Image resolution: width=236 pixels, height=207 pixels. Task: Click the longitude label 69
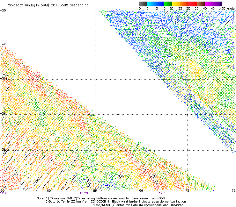[141, 191]
